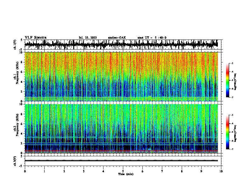Click inside the ch.1 spectrogram panel
The width and height of the screenshot is (249, 192).
[123, 77]
